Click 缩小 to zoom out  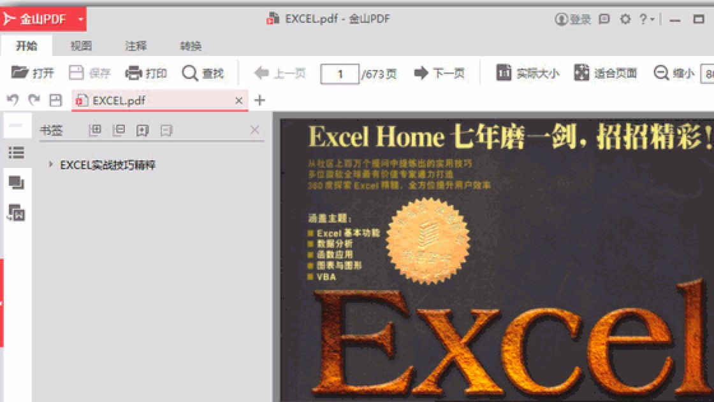tap(674, 73)
